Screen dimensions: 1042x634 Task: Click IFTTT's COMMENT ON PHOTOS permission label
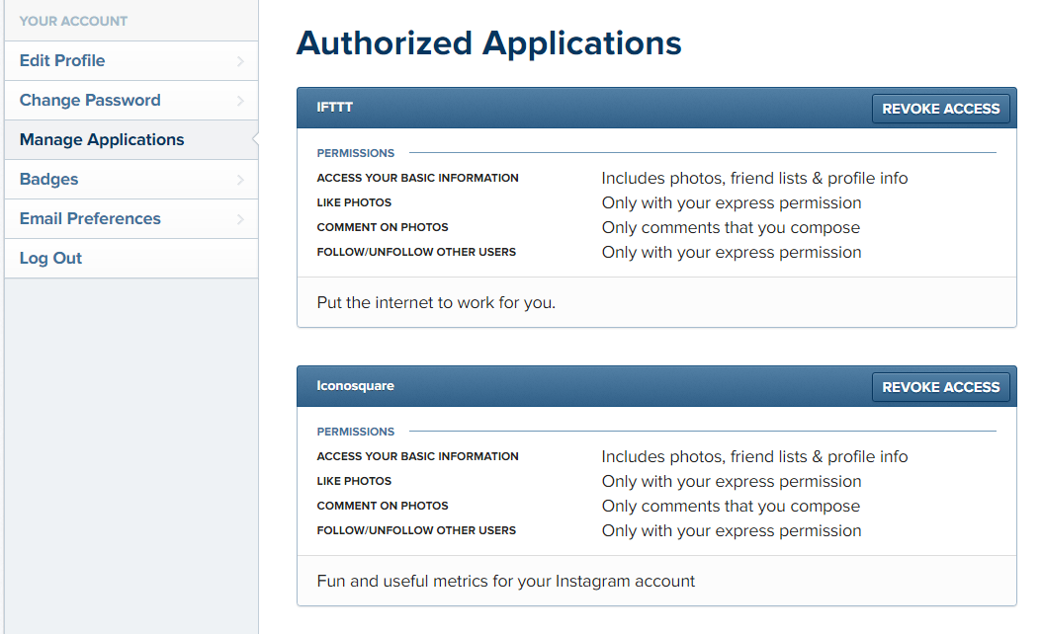(383, 227)
